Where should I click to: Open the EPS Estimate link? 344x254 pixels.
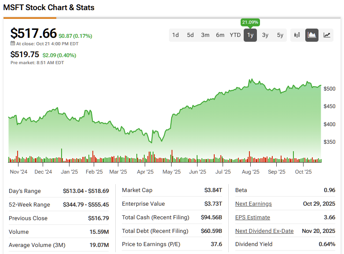[x=253, y=218]
